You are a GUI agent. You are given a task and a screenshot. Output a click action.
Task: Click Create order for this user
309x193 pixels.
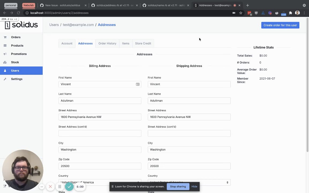point(280,25)
